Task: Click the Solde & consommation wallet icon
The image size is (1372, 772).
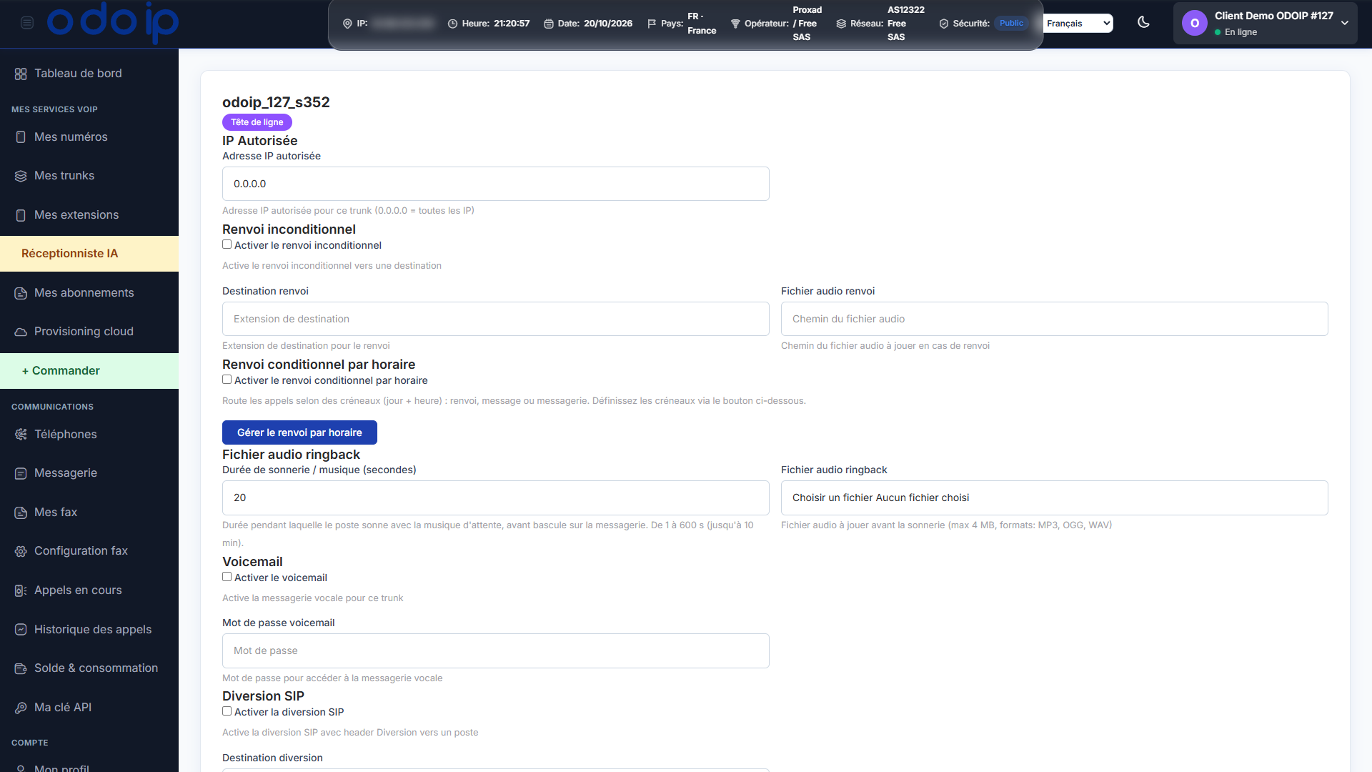Action: 21,668
